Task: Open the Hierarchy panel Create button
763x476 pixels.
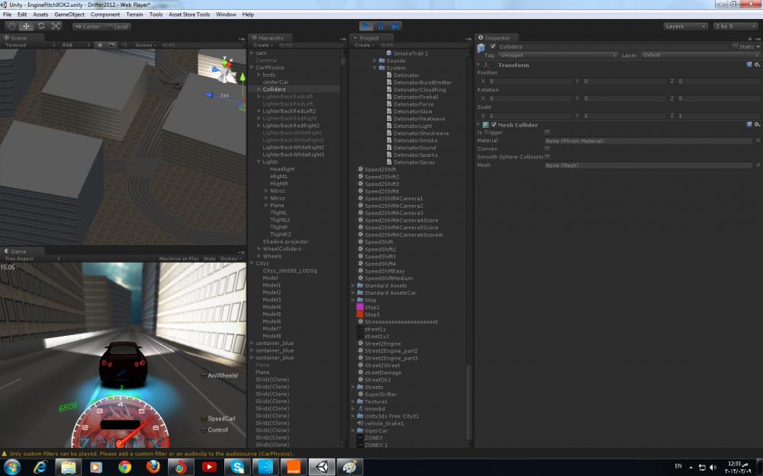Action: point(262,45)
